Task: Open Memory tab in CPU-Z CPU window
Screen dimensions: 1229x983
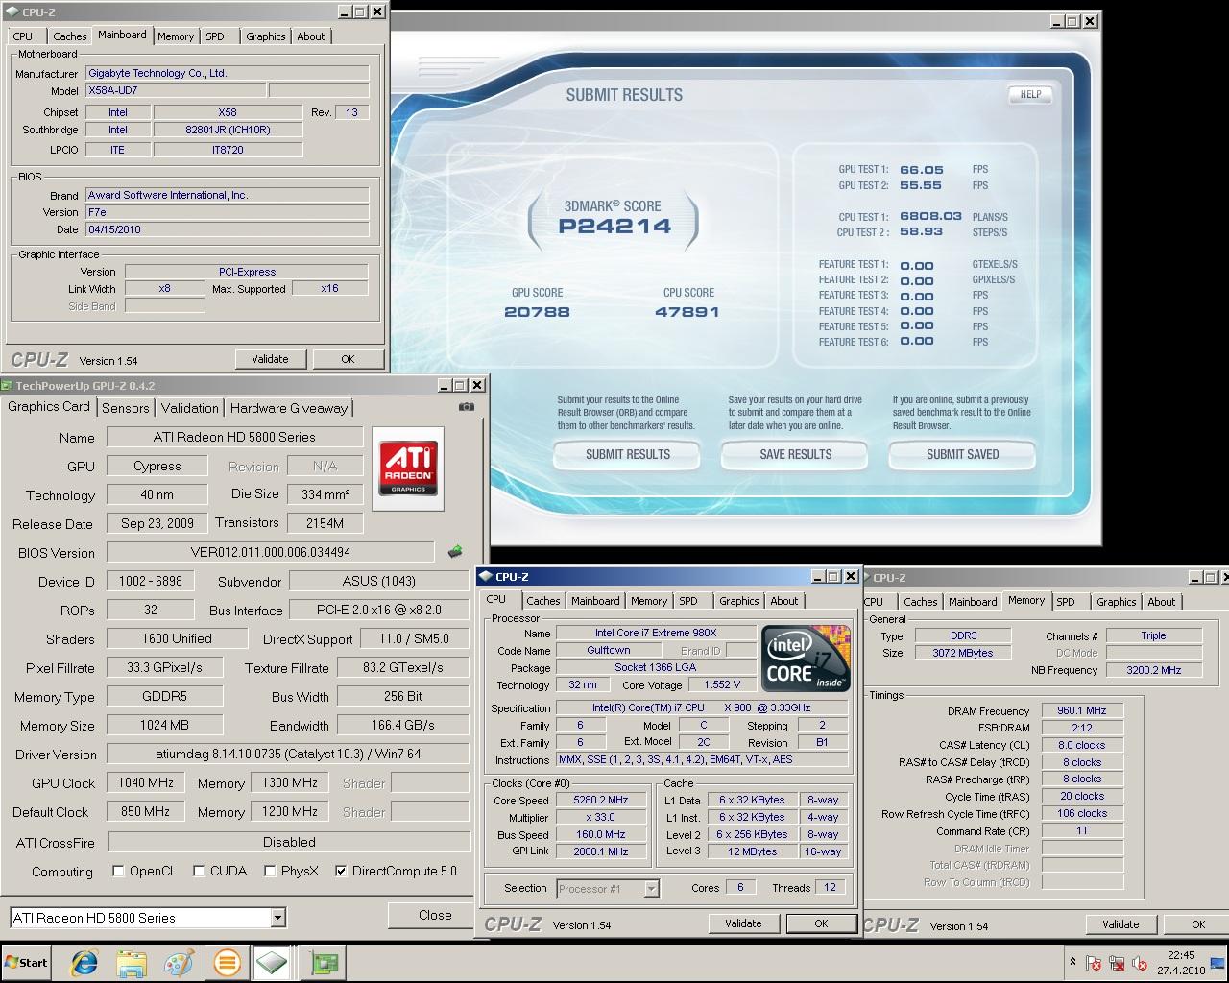Action: (649, 601)
